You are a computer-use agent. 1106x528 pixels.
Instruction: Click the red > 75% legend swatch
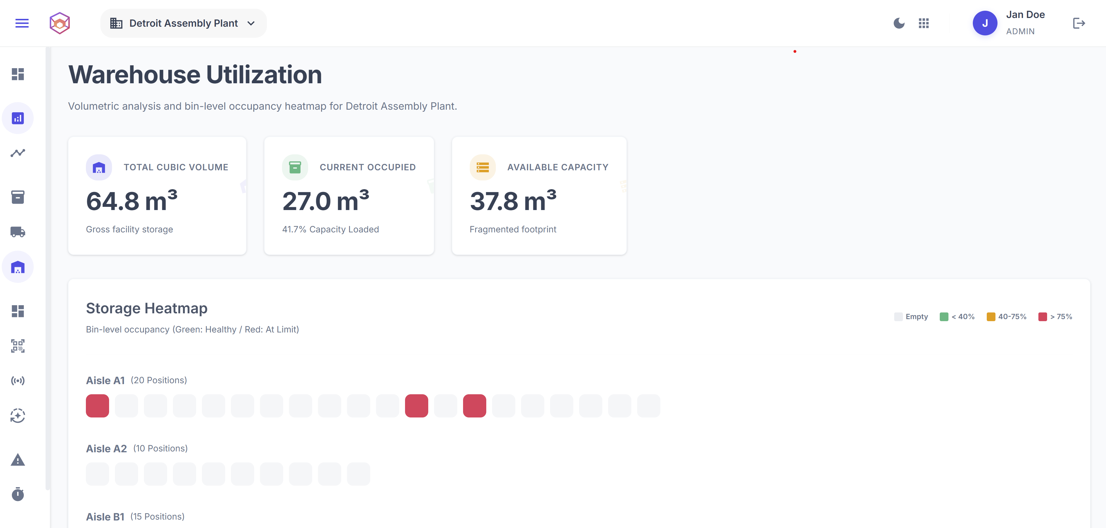click(1042, 317)
